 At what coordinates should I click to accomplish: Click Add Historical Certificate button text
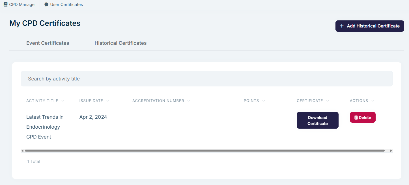tap(373, 26)
